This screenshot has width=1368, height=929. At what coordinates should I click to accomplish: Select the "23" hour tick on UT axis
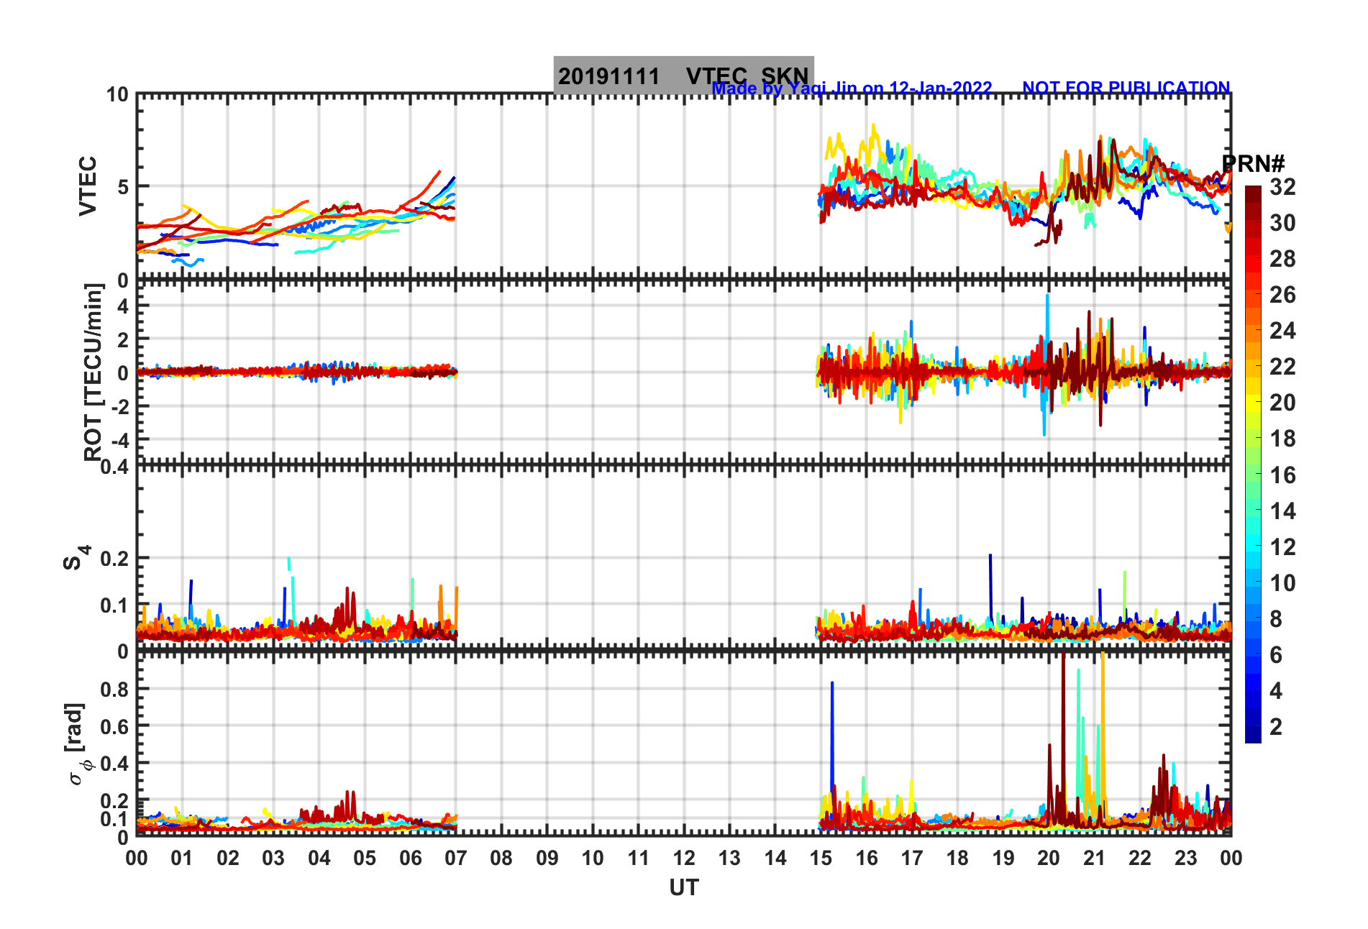tap(1185, 858)
